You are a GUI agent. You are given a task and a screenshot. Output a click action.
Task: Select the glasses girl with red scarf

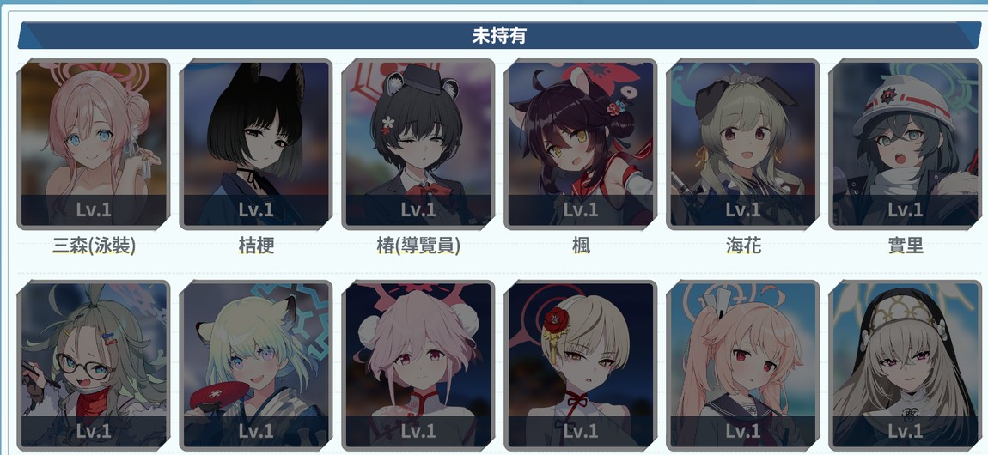click(x=94, y=366)
